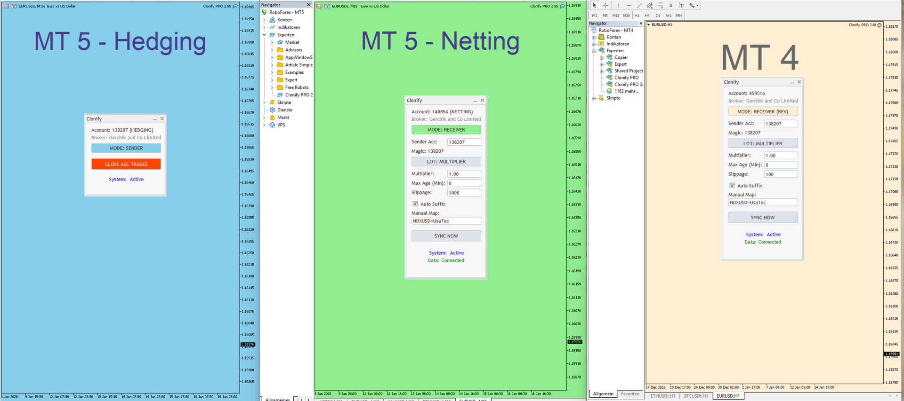Click the globe icon beside 1163 mehr
The width and height of the screenshot is (904, 401).
pos(609,91)
